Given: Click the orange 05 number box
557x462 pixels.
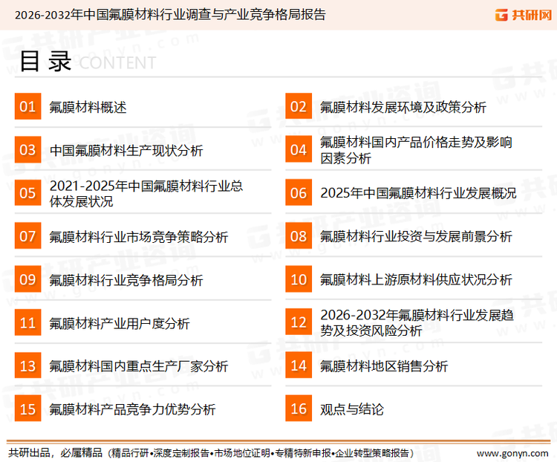Looking at the screenshot, I should coord(27,192).
